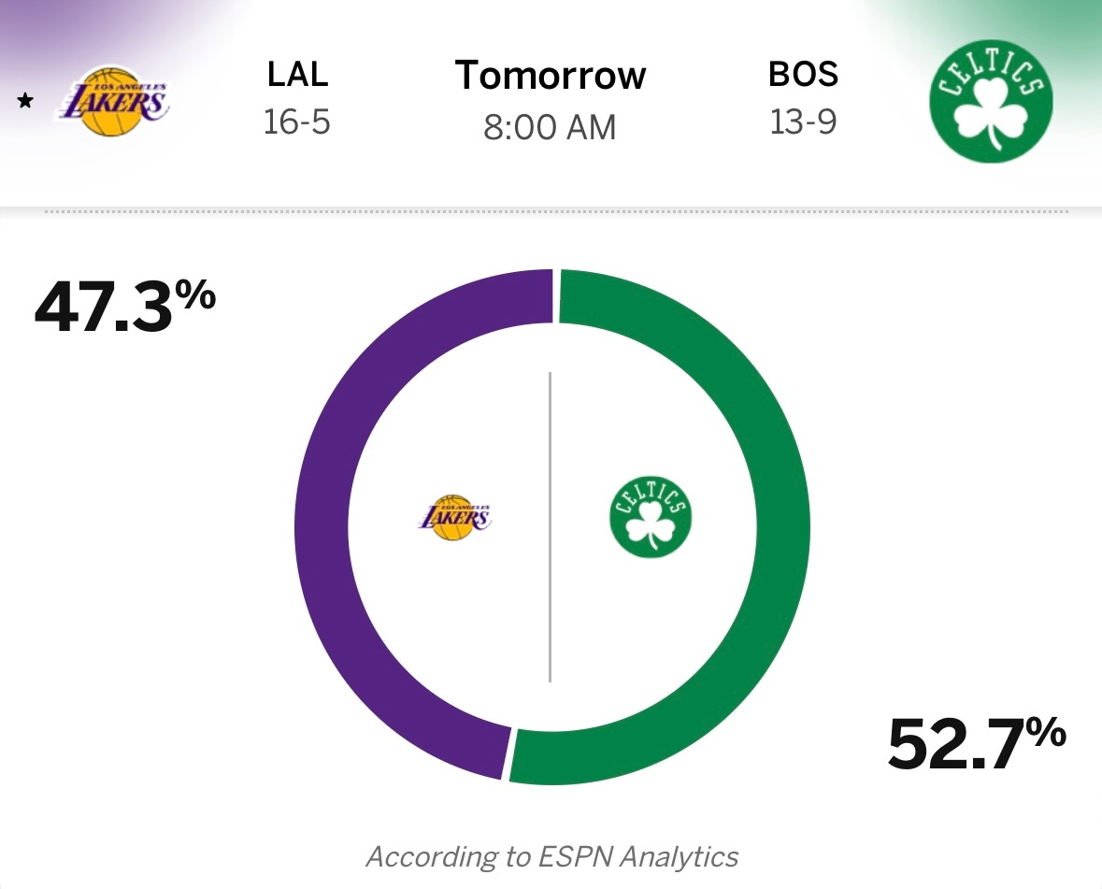Expand the dotted divider section below the header
The width and height of the screenshot is (1102, 889).
tap(551, 213)
